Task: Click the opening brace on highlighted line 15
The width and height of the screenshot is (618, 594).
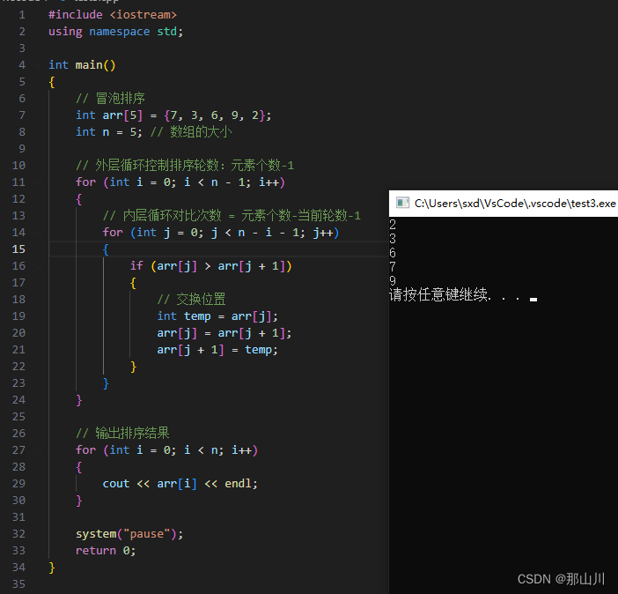Action: pos(106,249)
